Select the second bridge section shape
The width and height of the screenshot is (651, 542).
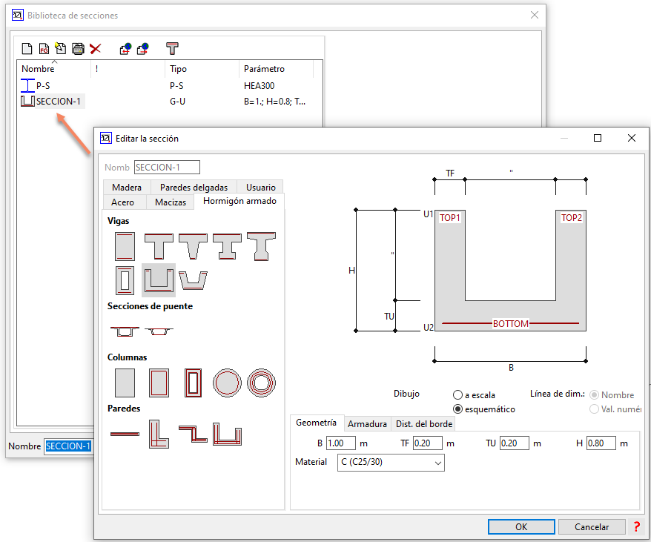[x=159, y=331]
